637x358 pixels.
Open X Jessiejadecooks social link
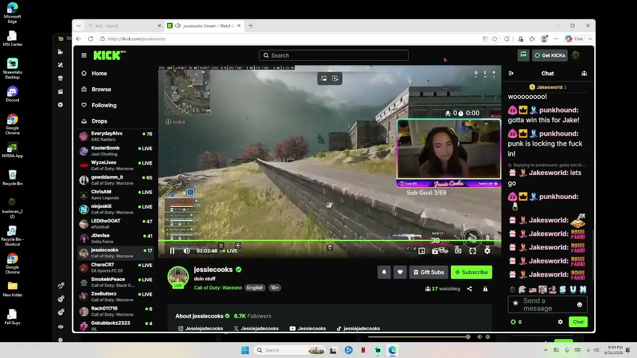[256, 329]
